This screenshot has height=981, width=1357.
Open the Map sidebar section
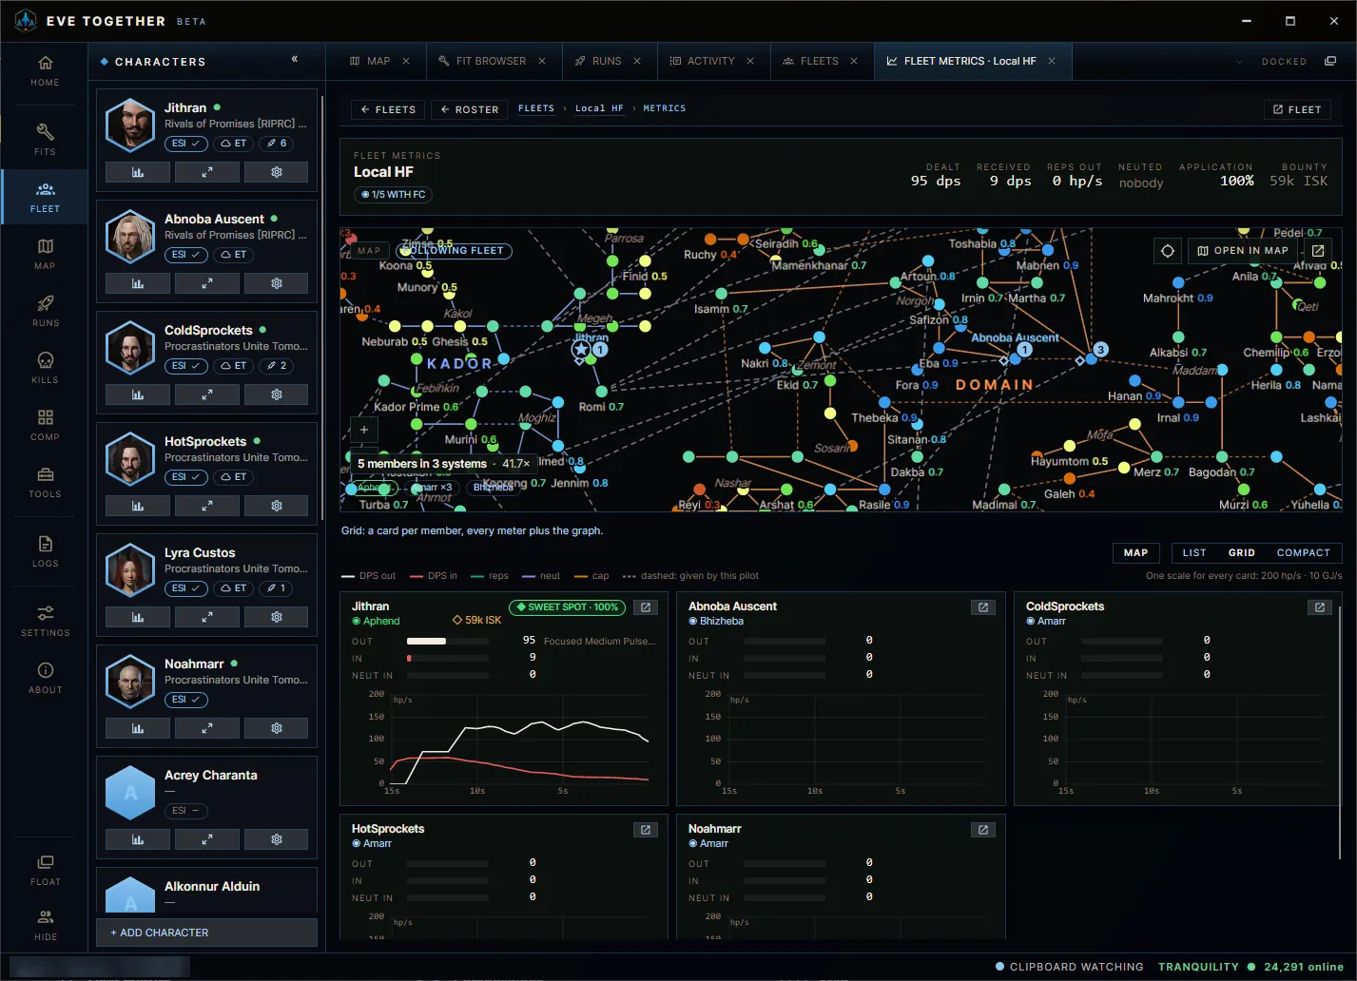point(45,254)
